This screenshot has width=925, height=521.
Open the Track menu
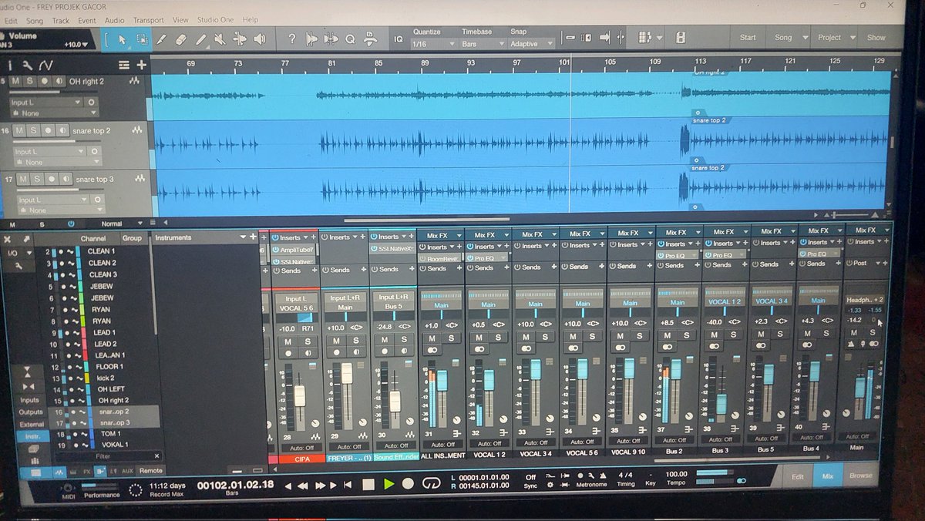tap(60, 21)
